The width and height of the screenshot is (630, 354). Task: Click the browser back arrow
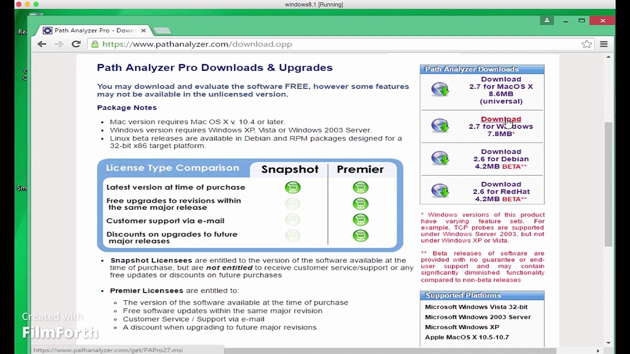tap(42, 44)
